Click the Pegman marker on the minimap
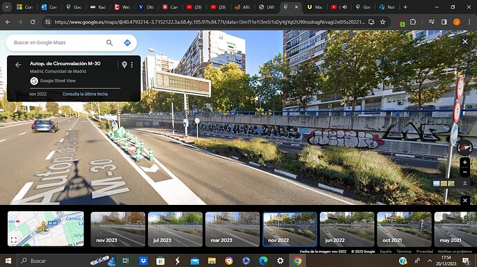 pos(43,226)
